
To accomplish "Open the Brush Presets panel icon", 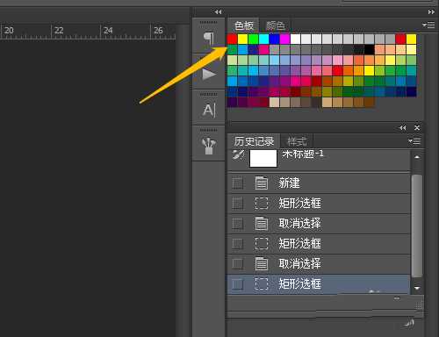I will pyautogui.click(x=209, y=146).
